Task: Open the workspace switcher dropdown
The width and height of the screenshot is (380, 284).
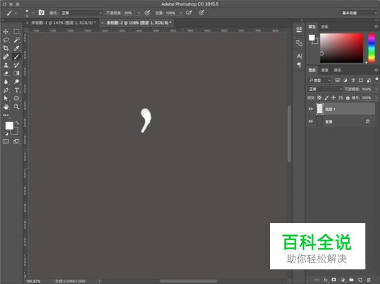Action: [359, 13]
